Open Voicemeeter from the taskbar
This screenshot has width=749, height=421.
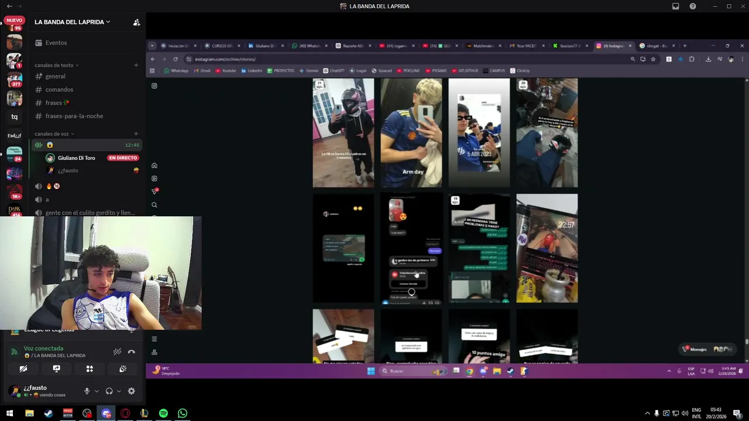click(67, 413)
